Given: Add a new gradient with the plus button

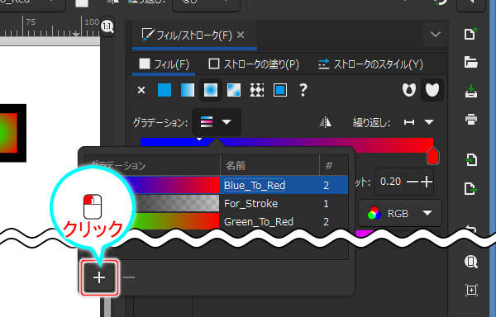Looking at the screenshot, I should [99, 277].
